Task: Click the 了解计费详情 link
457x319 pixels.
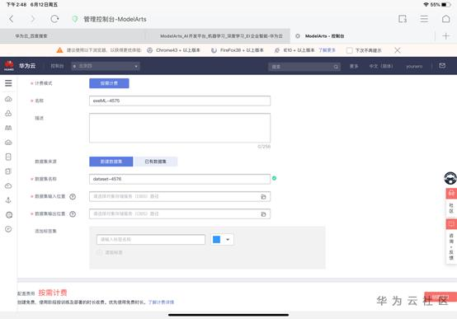Action: 161,303
